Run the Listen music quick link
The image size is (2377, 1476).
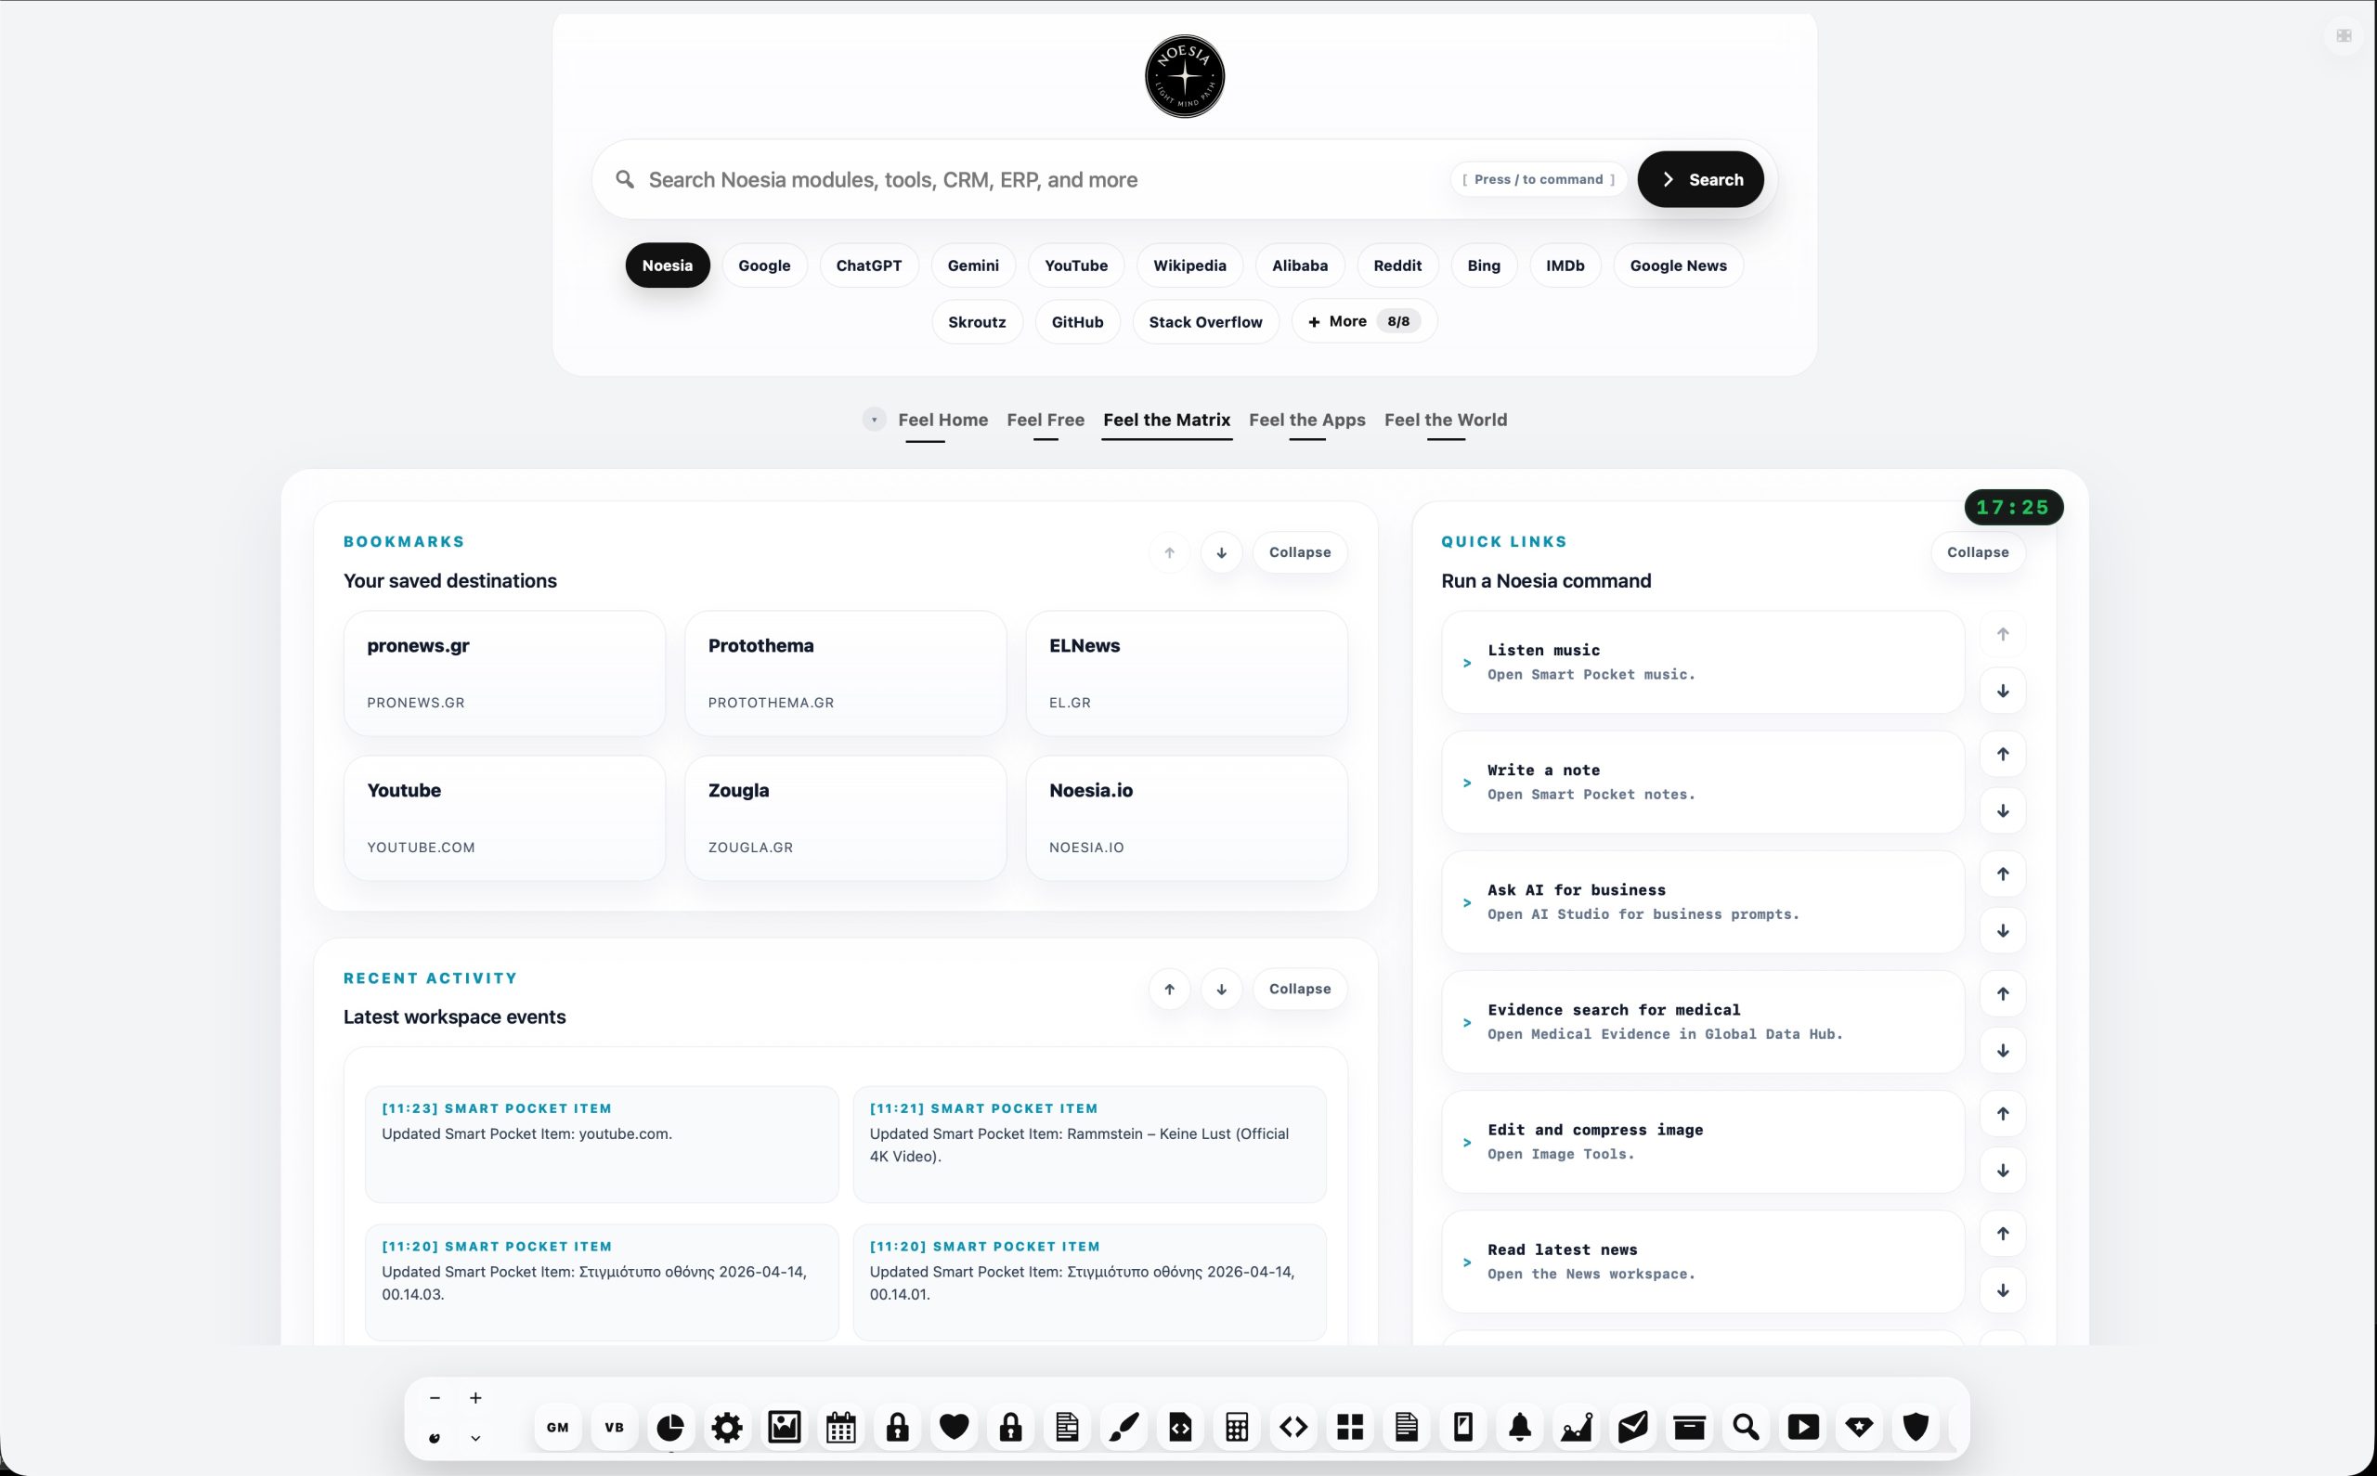(x=1703, y=663)
